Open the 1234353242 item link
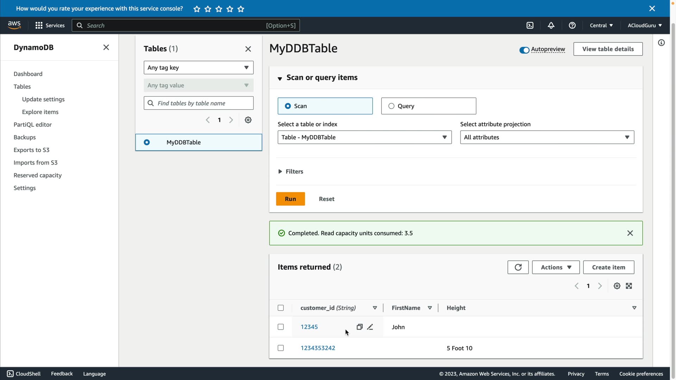This screenshot has width=676, height=380. pos(318,348)
